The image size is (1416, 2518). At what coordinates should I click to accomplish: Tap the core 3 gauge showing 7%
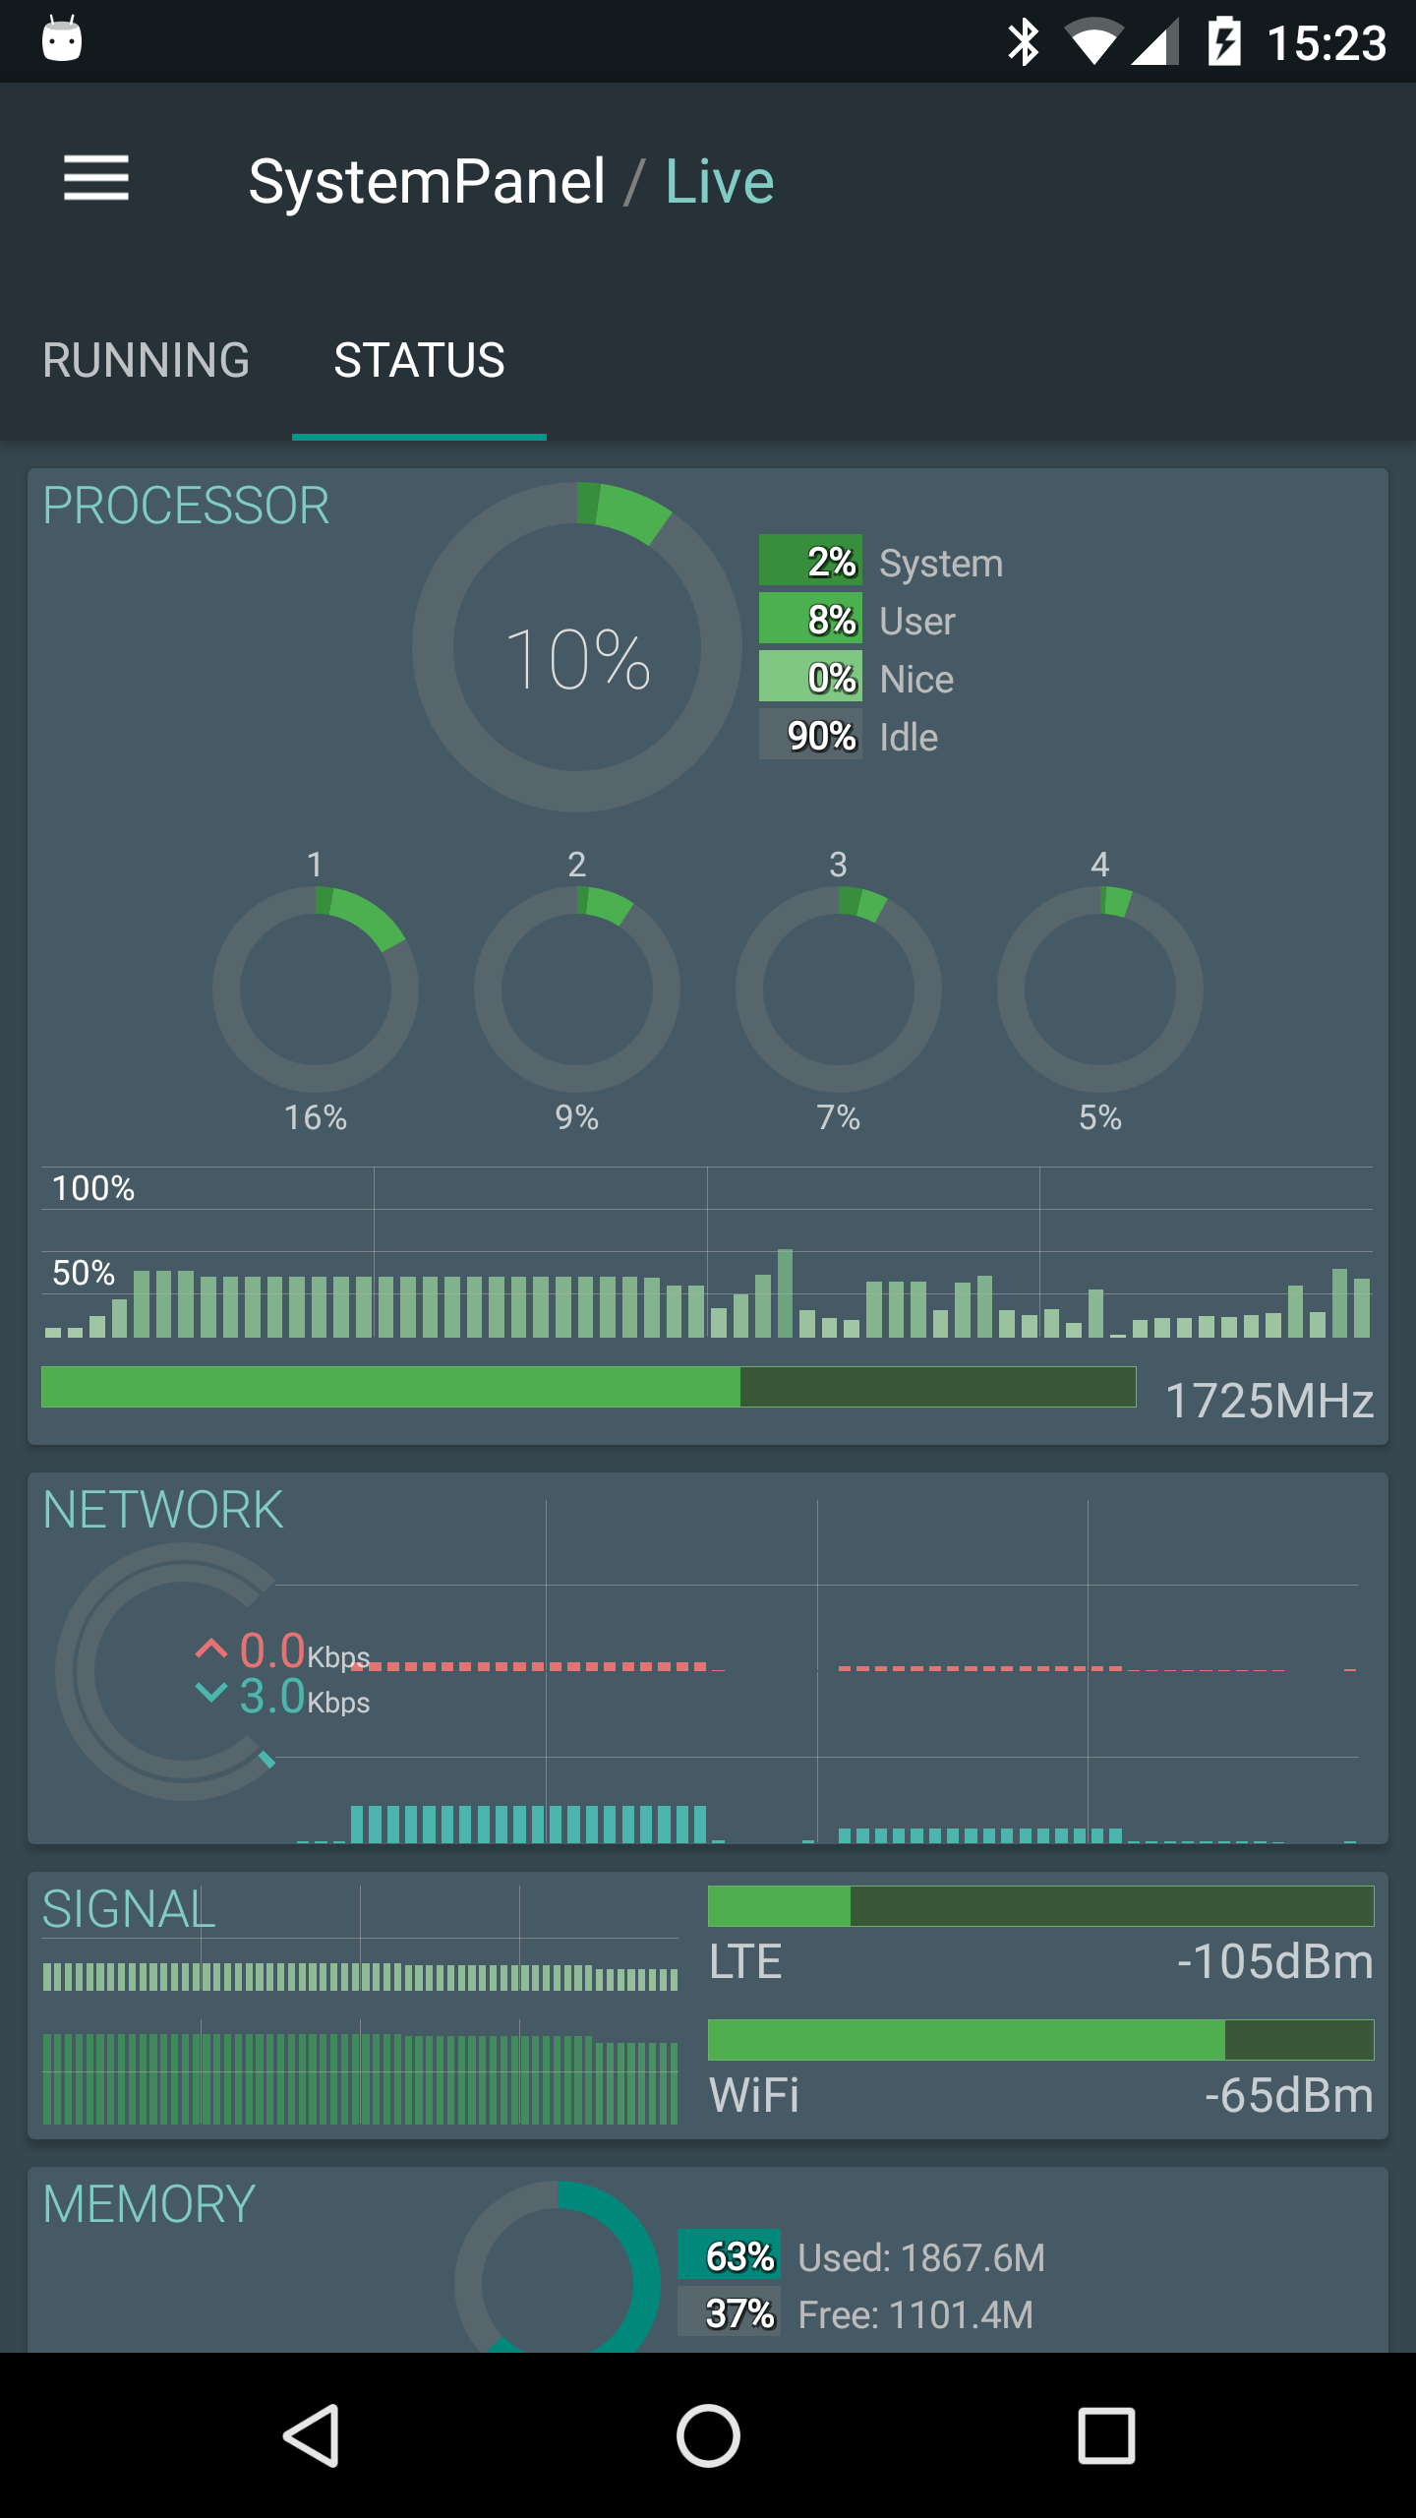pos(839,989)
